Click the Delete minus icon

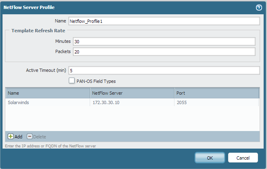pos(29,136)
